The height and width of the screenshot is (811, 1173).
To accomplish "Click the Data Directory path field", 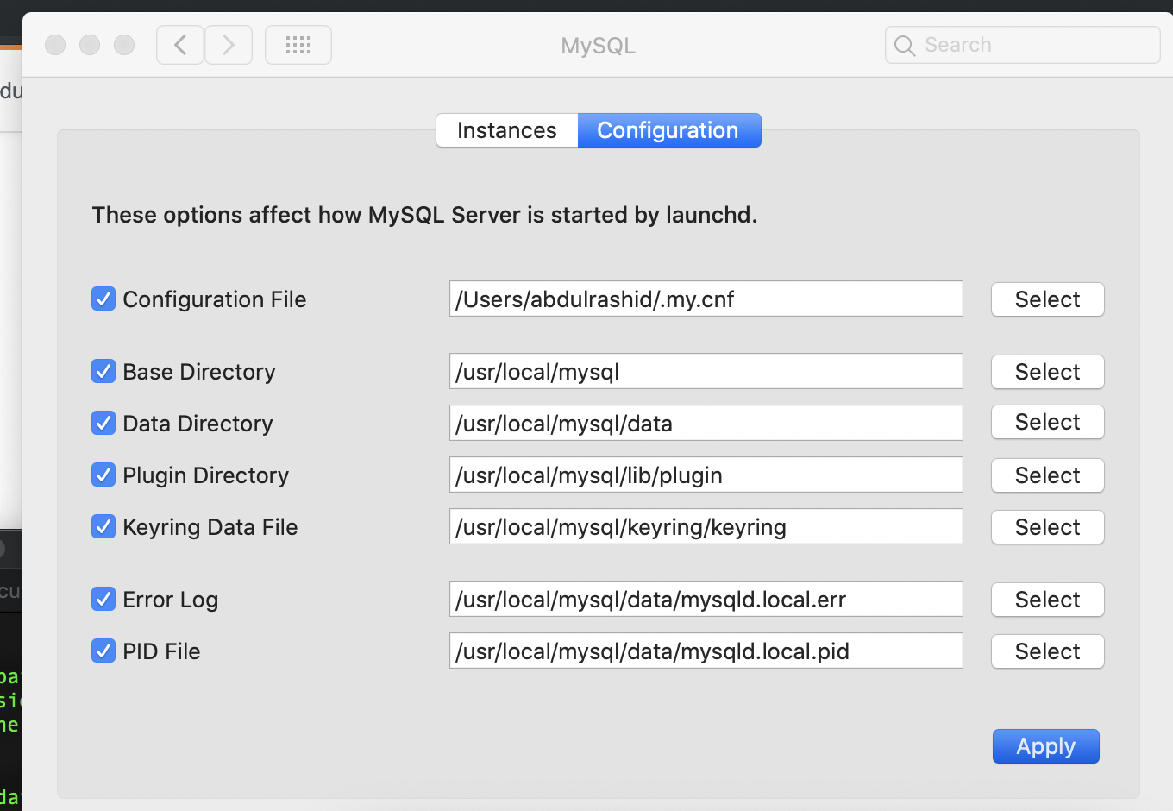I will click(x=706, y=424).
